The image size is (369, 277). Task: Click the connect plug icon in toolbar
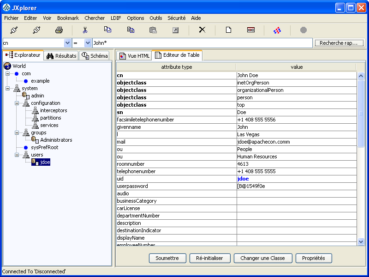coord(14,30)
